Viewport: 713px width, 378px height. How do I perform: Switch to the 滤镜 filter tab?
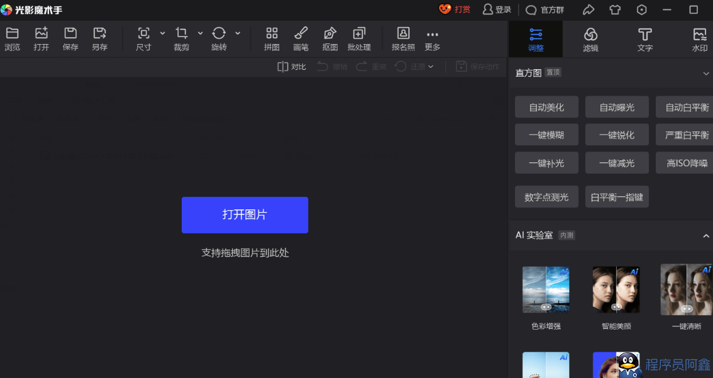pyautogui.click(x=590, y=40)
